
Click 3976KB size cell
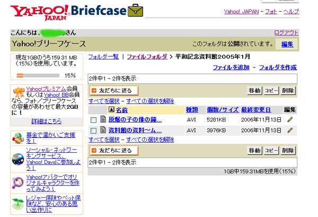coord(216,131)
